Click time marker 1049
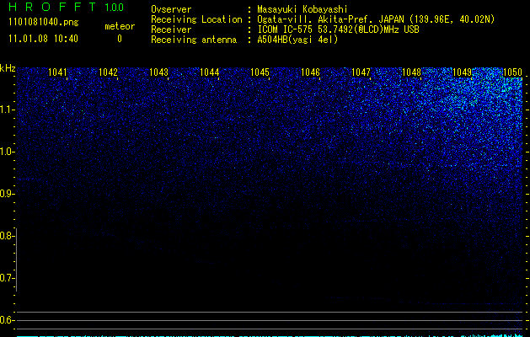The width and height of the screenshot is (530, 337). [462, 72]
